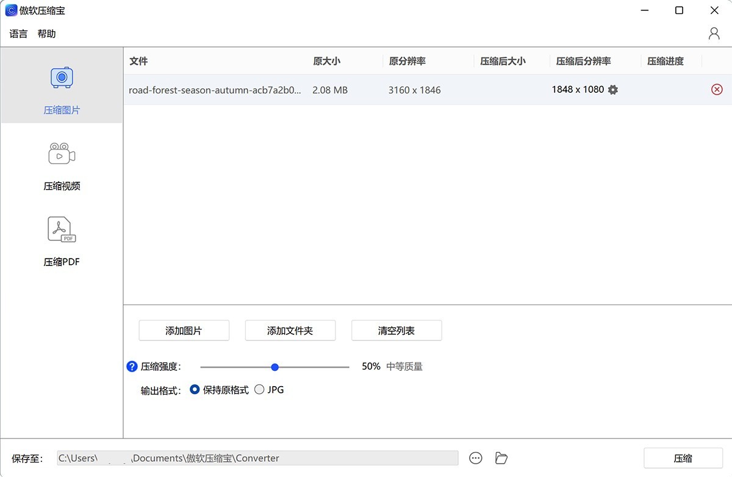Click the 添加文件夹 add folder button

tap(290, 330)
